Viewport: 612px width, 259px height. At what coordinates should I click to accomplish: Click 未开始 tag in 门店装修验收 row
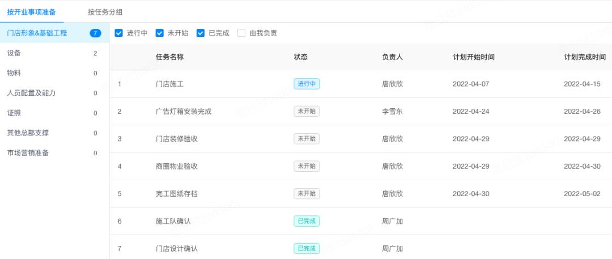tap(307, 139)
